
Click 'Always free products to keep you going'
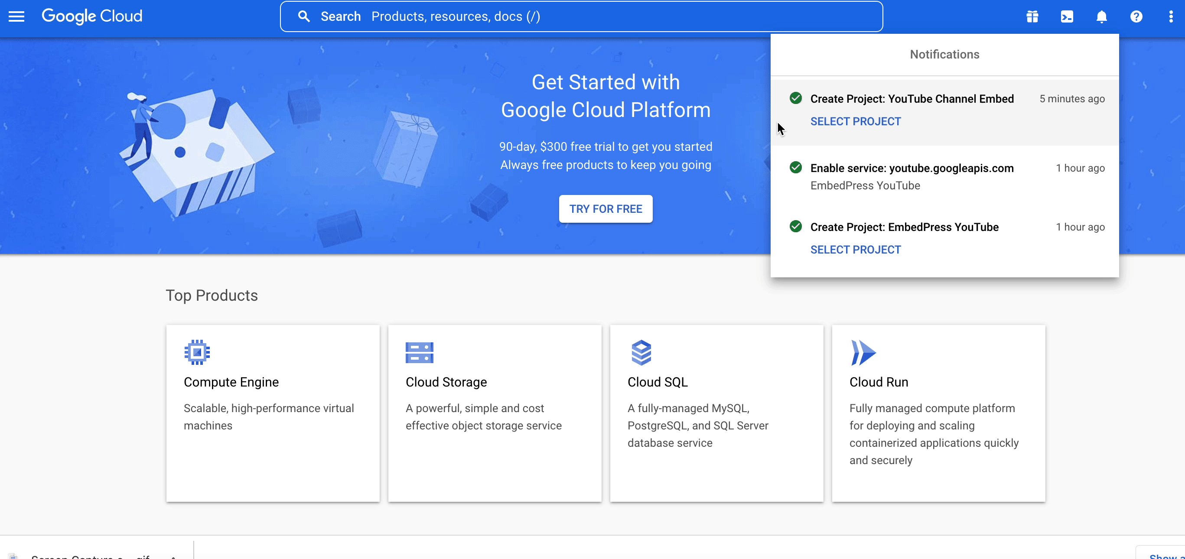(x=606, y=165)
